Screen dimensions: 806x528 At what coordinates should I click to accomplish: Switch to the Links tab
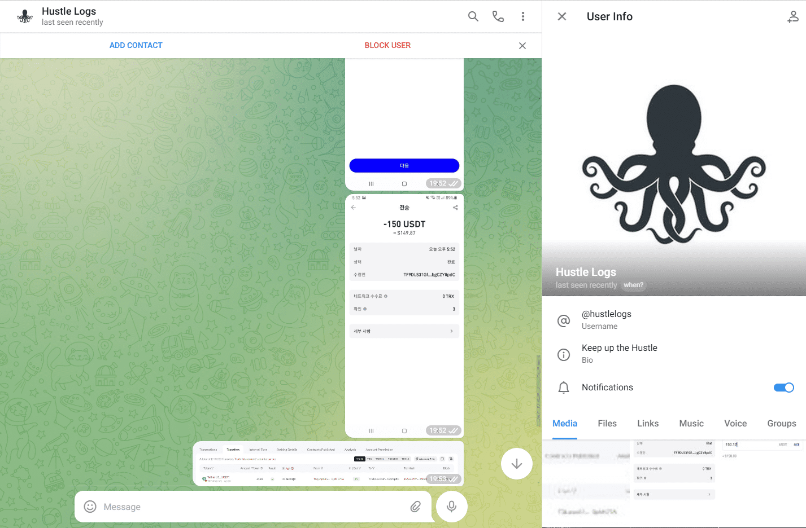click(648, 424)
